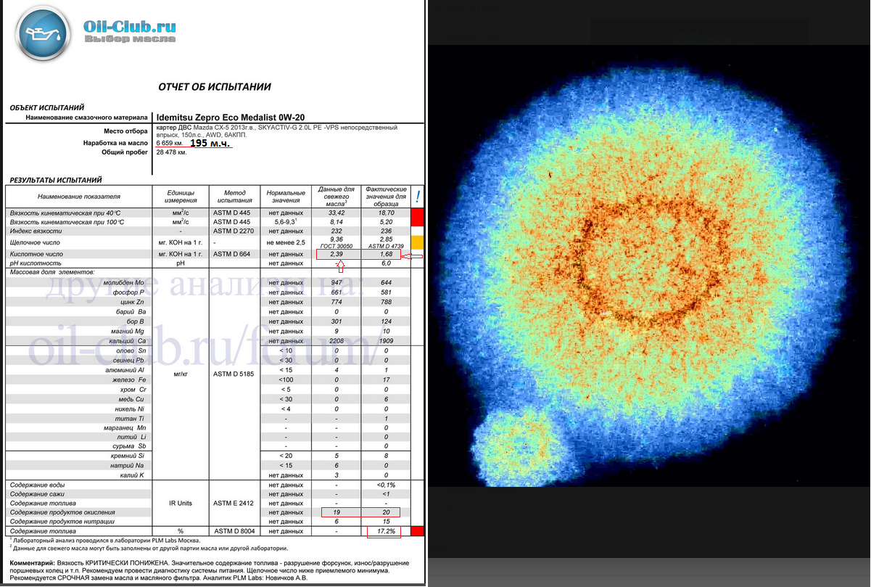
Task: Click the Кислотное число row label
Action: (x=36, y=255)
